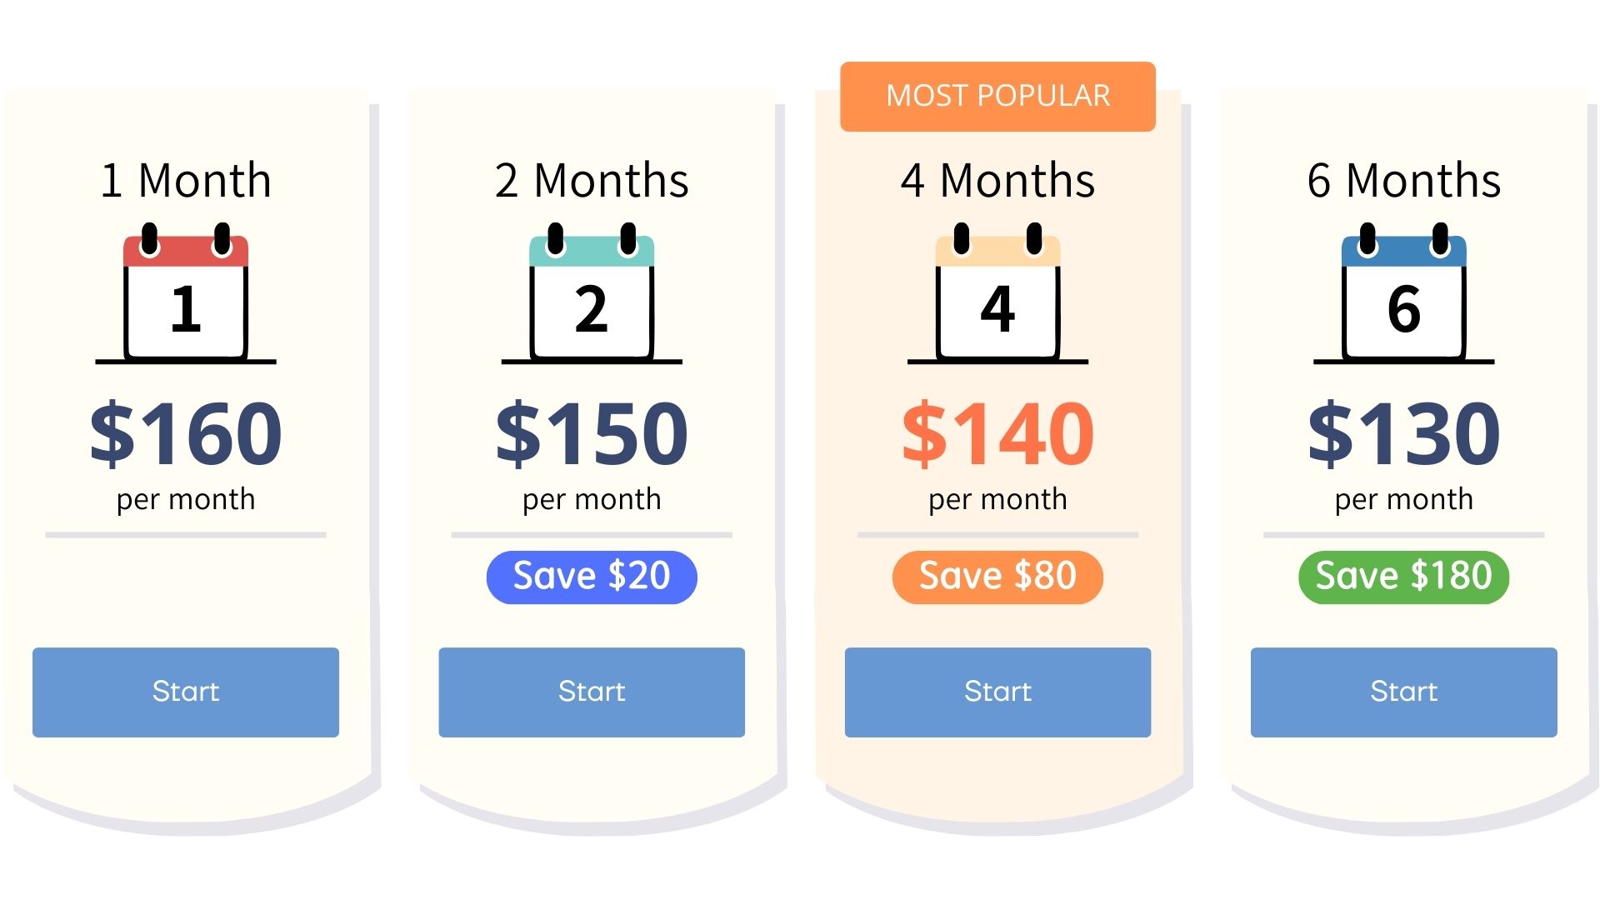Click the Most Popular badge
Screen dimensions: 1600x900
pos(997,96)
